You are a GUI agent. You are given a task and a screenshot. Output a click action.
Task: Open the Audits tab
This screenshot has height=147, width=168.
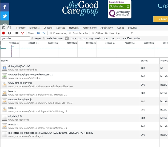click(121, 28)
